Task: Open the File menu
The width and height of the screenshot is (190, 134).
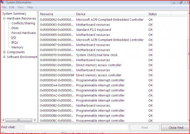Action: click(x=4, y=7)
